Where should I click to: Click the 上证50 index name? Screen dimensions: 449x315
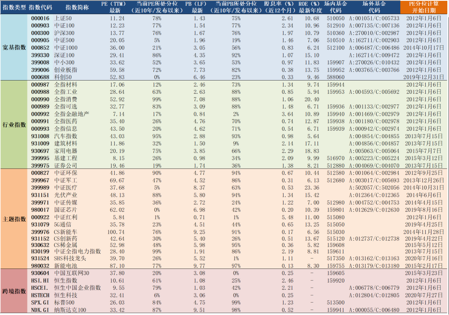click(63, 18)
